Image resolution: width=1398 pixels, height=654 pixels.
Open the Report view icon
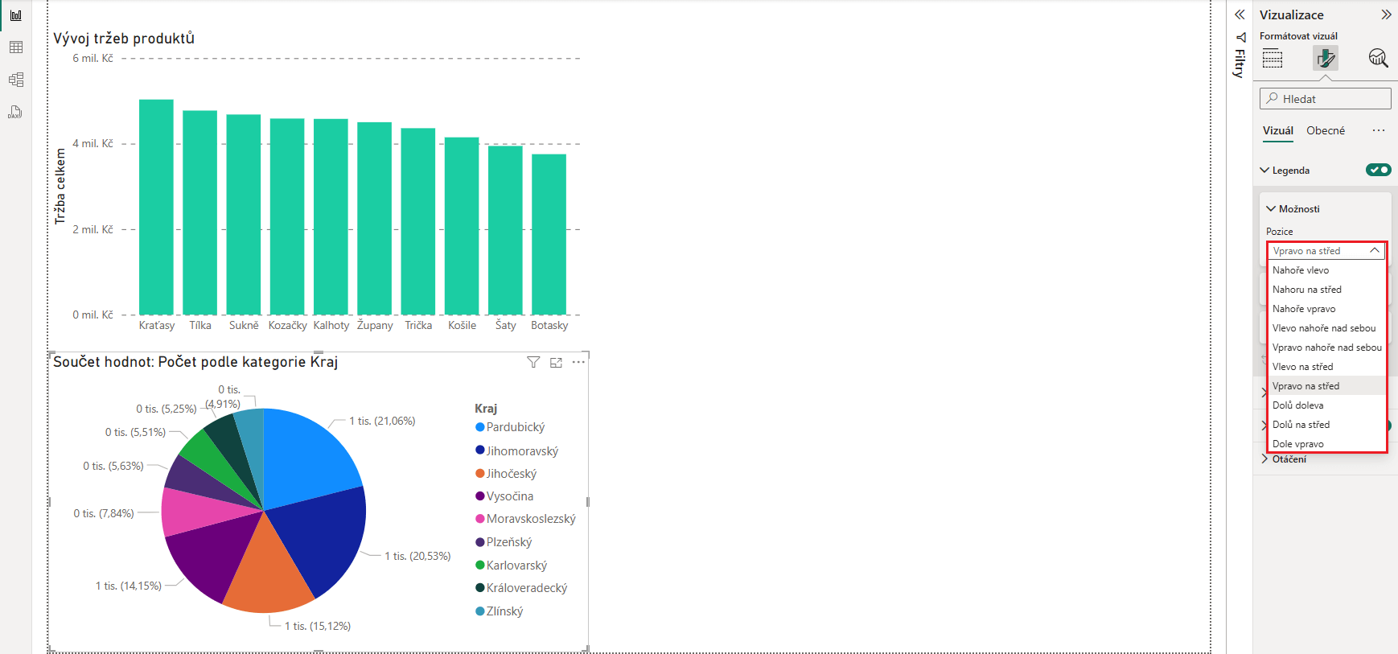point(15,15)
